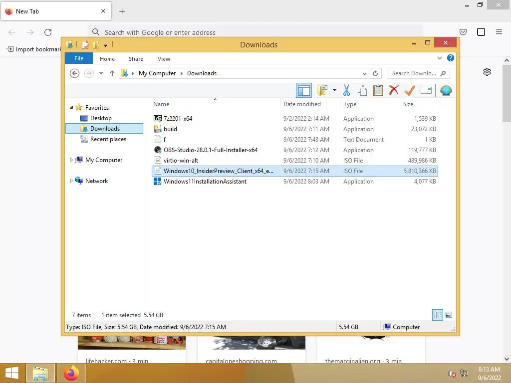
Task: Select the 7z2201-x64 file
Action: coord(294,118)
